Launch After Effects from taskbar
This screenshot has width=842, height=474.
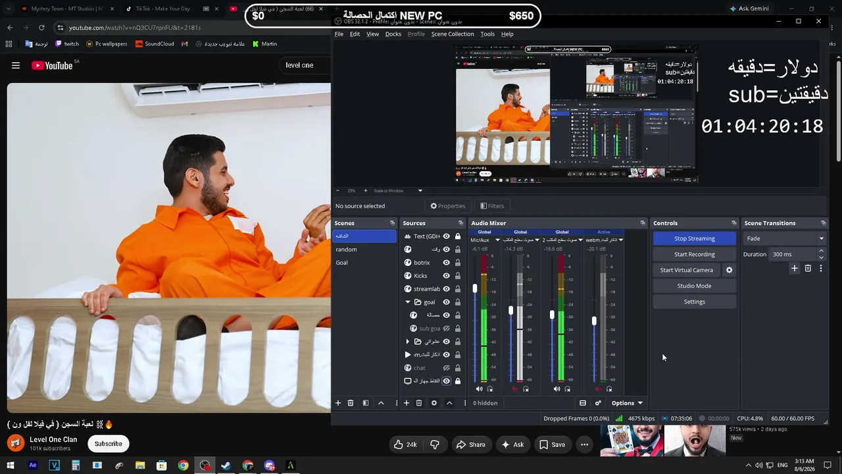click(33, 465)
